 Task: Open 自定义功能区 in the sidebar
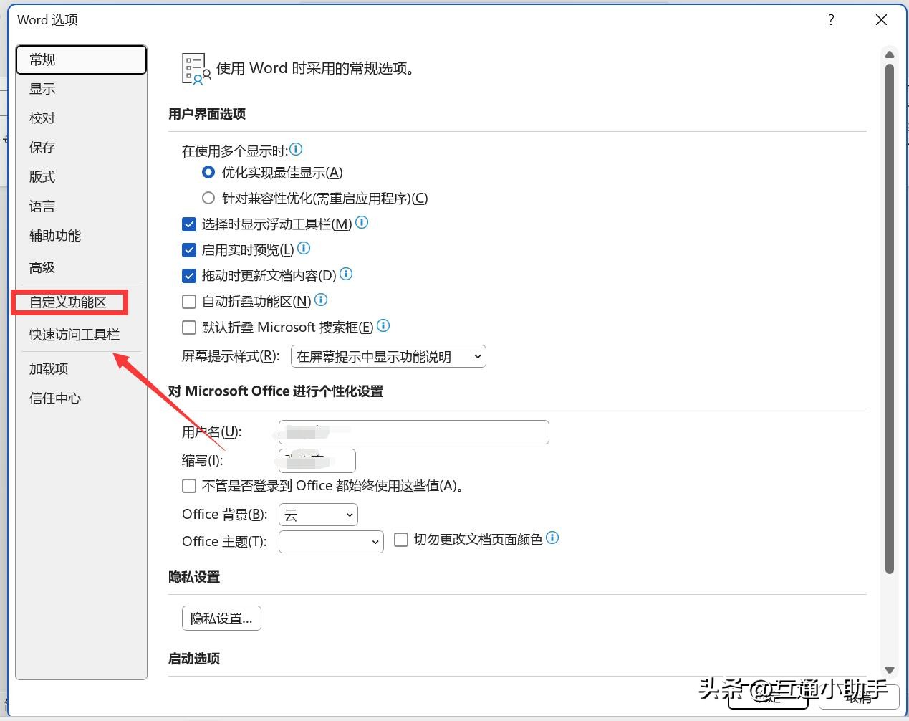68,302
